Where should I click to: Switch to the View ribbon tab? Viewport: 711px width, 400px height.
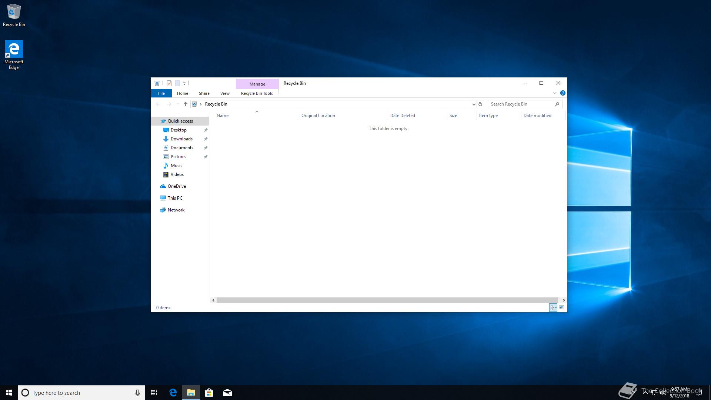pos(225,93)
